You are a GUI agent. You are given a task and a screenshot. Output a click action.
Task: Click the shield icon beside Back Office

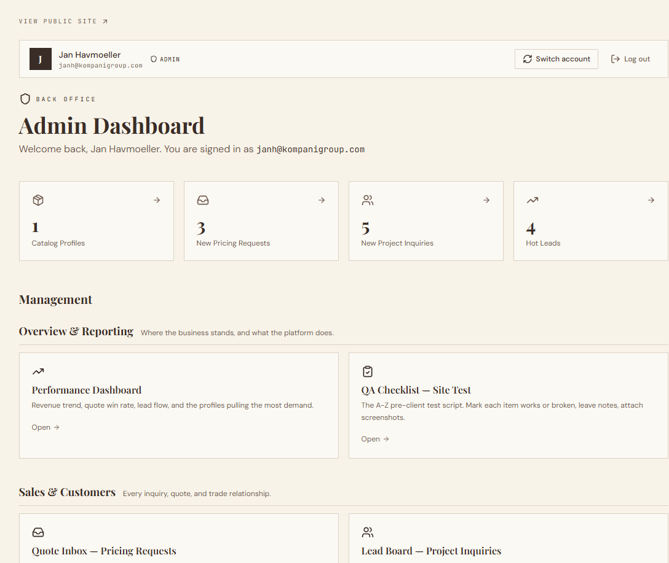pyautogui.click(x=25, y=99)
